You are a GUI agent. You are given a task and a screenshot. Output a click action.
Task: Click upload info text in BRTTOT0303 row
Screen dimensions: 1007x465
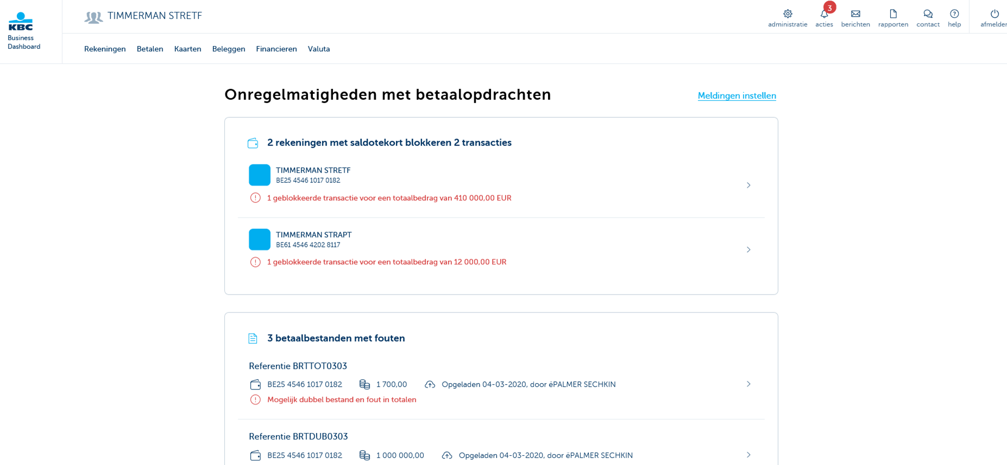pyautogui.click(x=528, y=385)
